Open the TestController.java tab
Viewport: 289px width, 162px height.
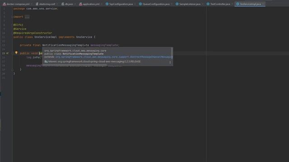click(x=220, y=4)
